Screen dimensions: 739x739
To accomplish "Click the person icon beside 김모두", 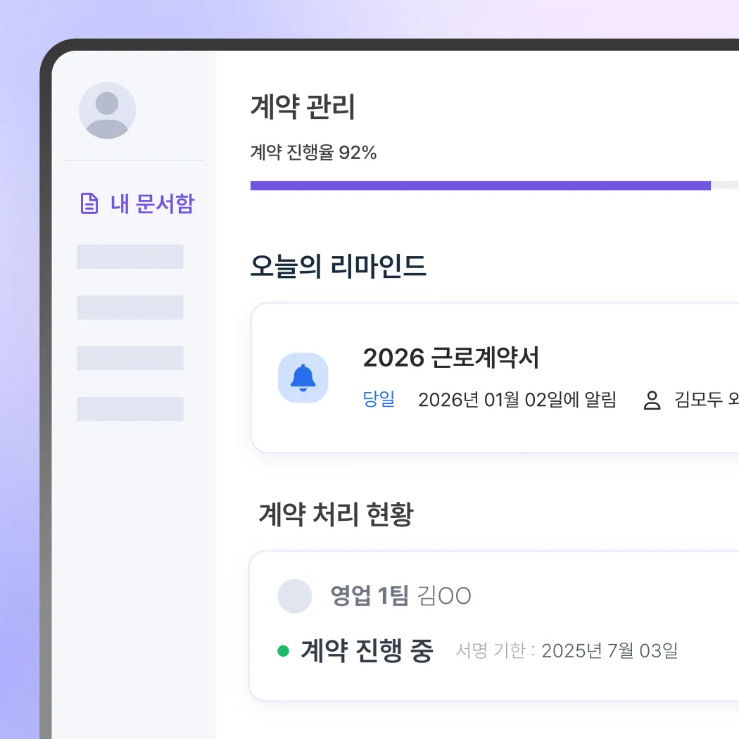I will [x=653, y=400].
